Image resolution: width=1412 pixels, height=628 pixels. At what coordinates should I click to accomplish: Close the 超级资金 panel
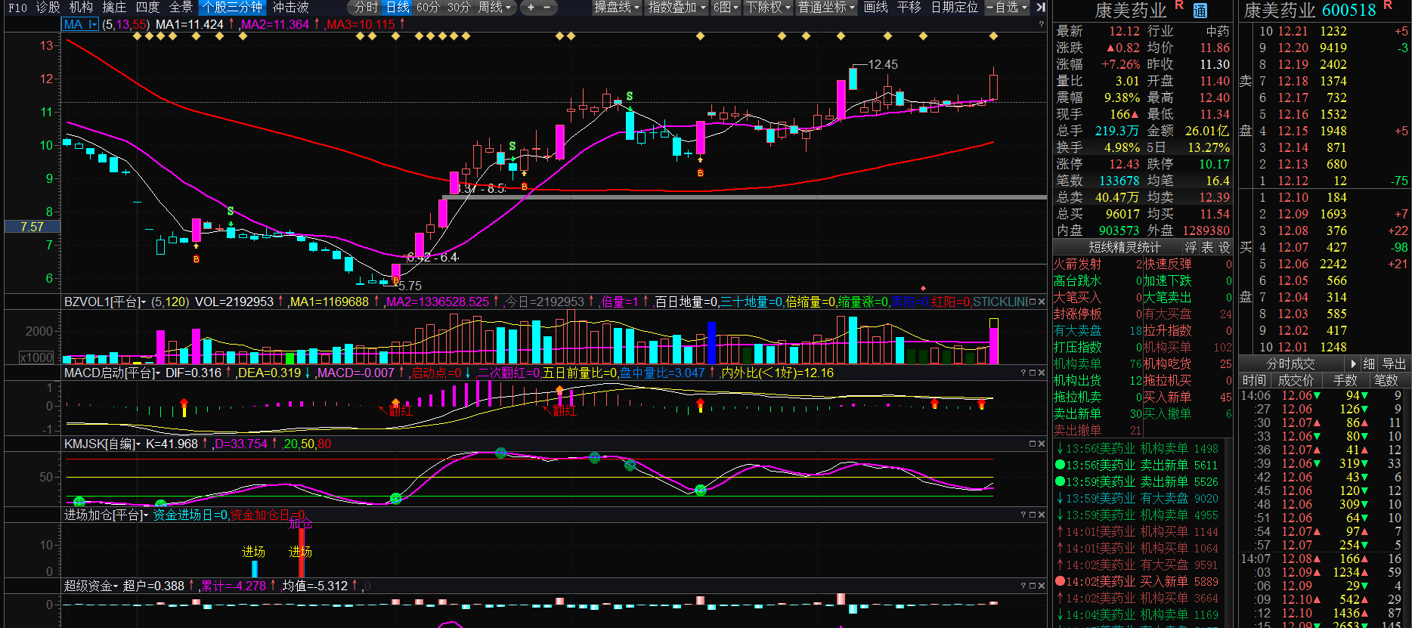point(1042,586)
